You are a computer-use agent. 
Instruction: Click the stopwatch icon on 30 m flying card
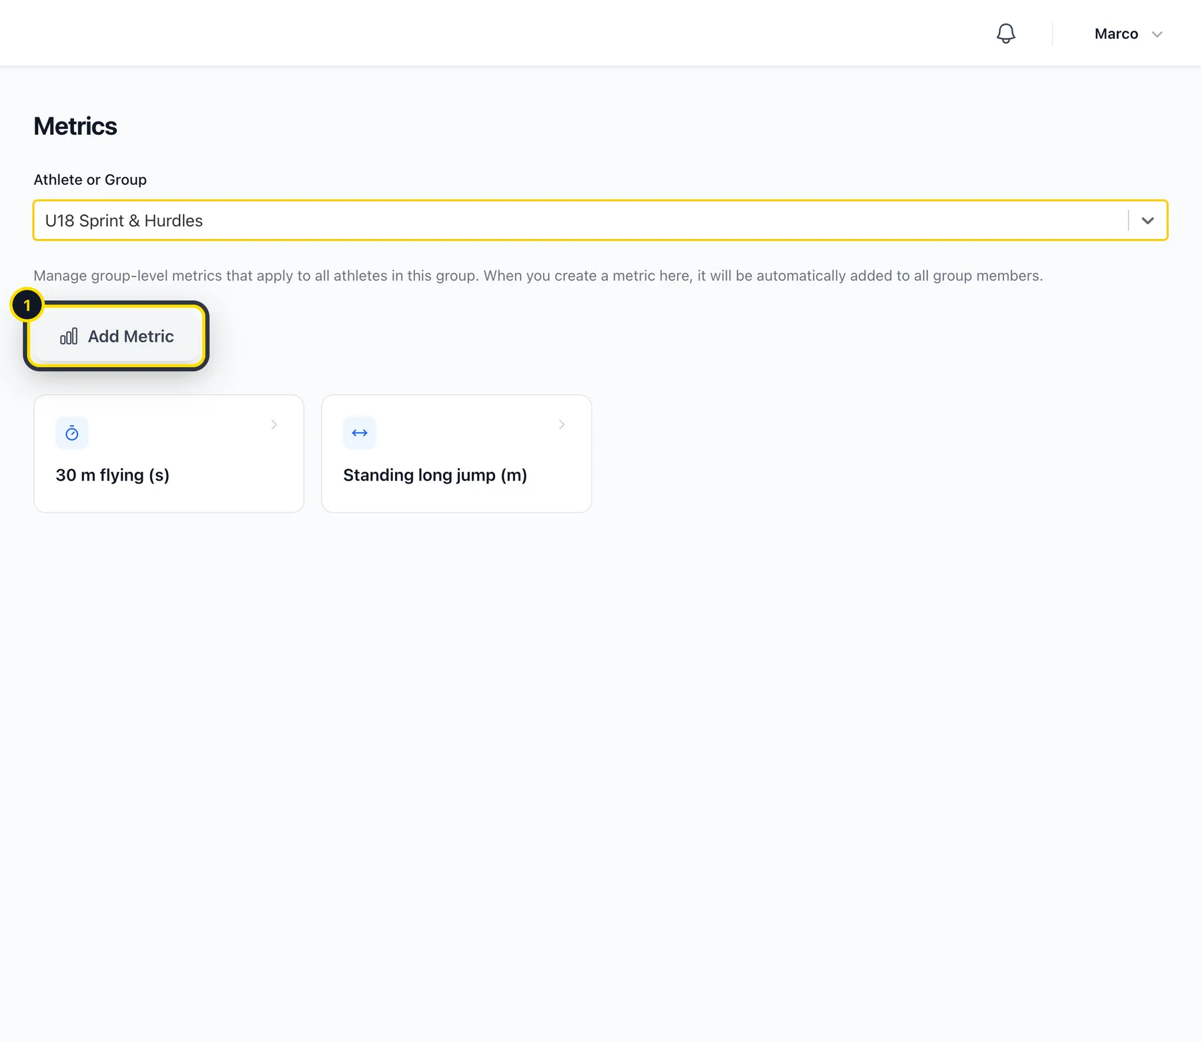(72, 433)
